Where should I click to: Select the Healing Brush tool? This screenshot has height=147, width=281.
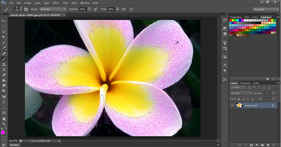pos(4,53)
